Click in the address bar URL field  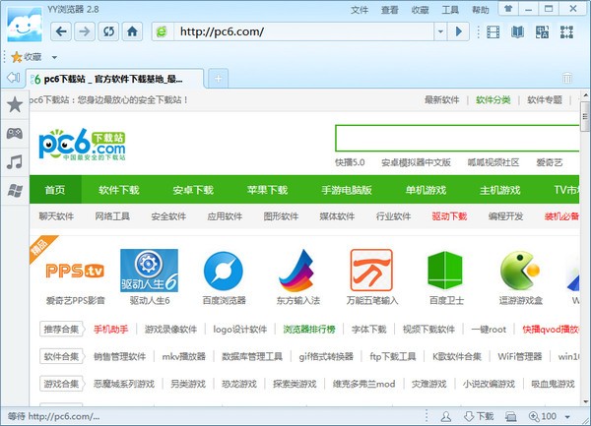click(303, 31)
